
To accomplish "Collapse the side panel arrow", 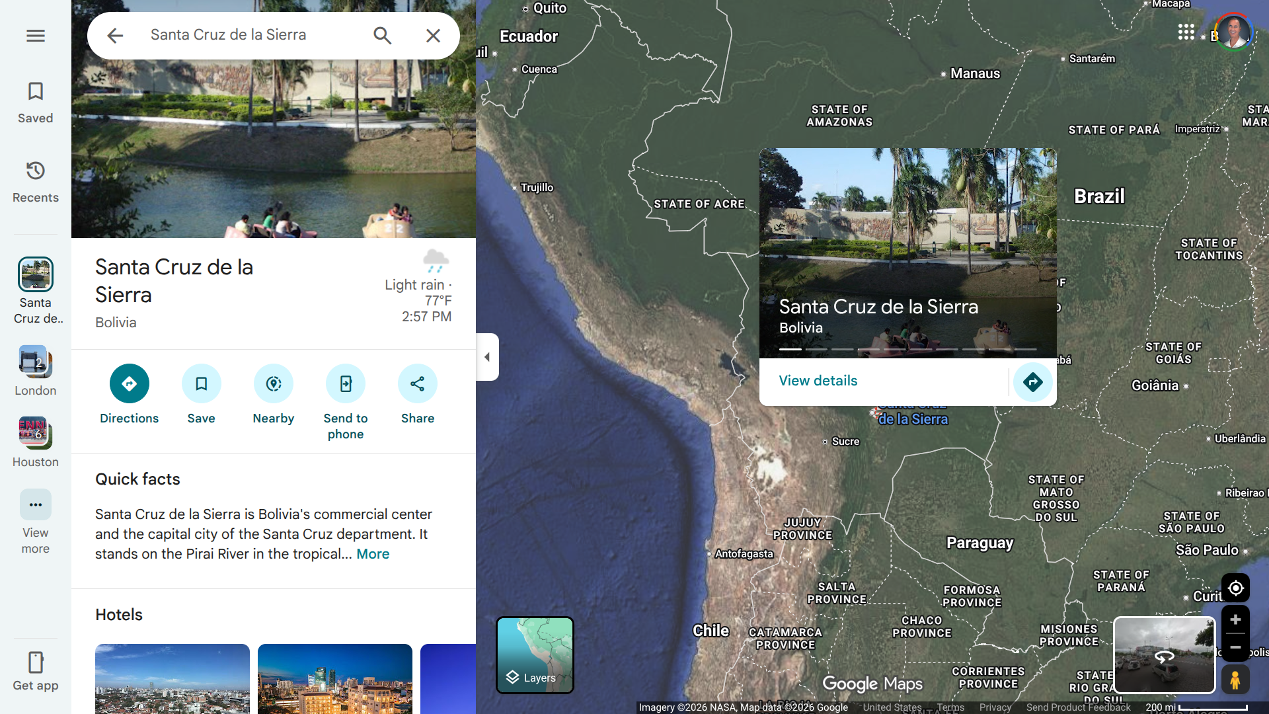I will 487,357.
